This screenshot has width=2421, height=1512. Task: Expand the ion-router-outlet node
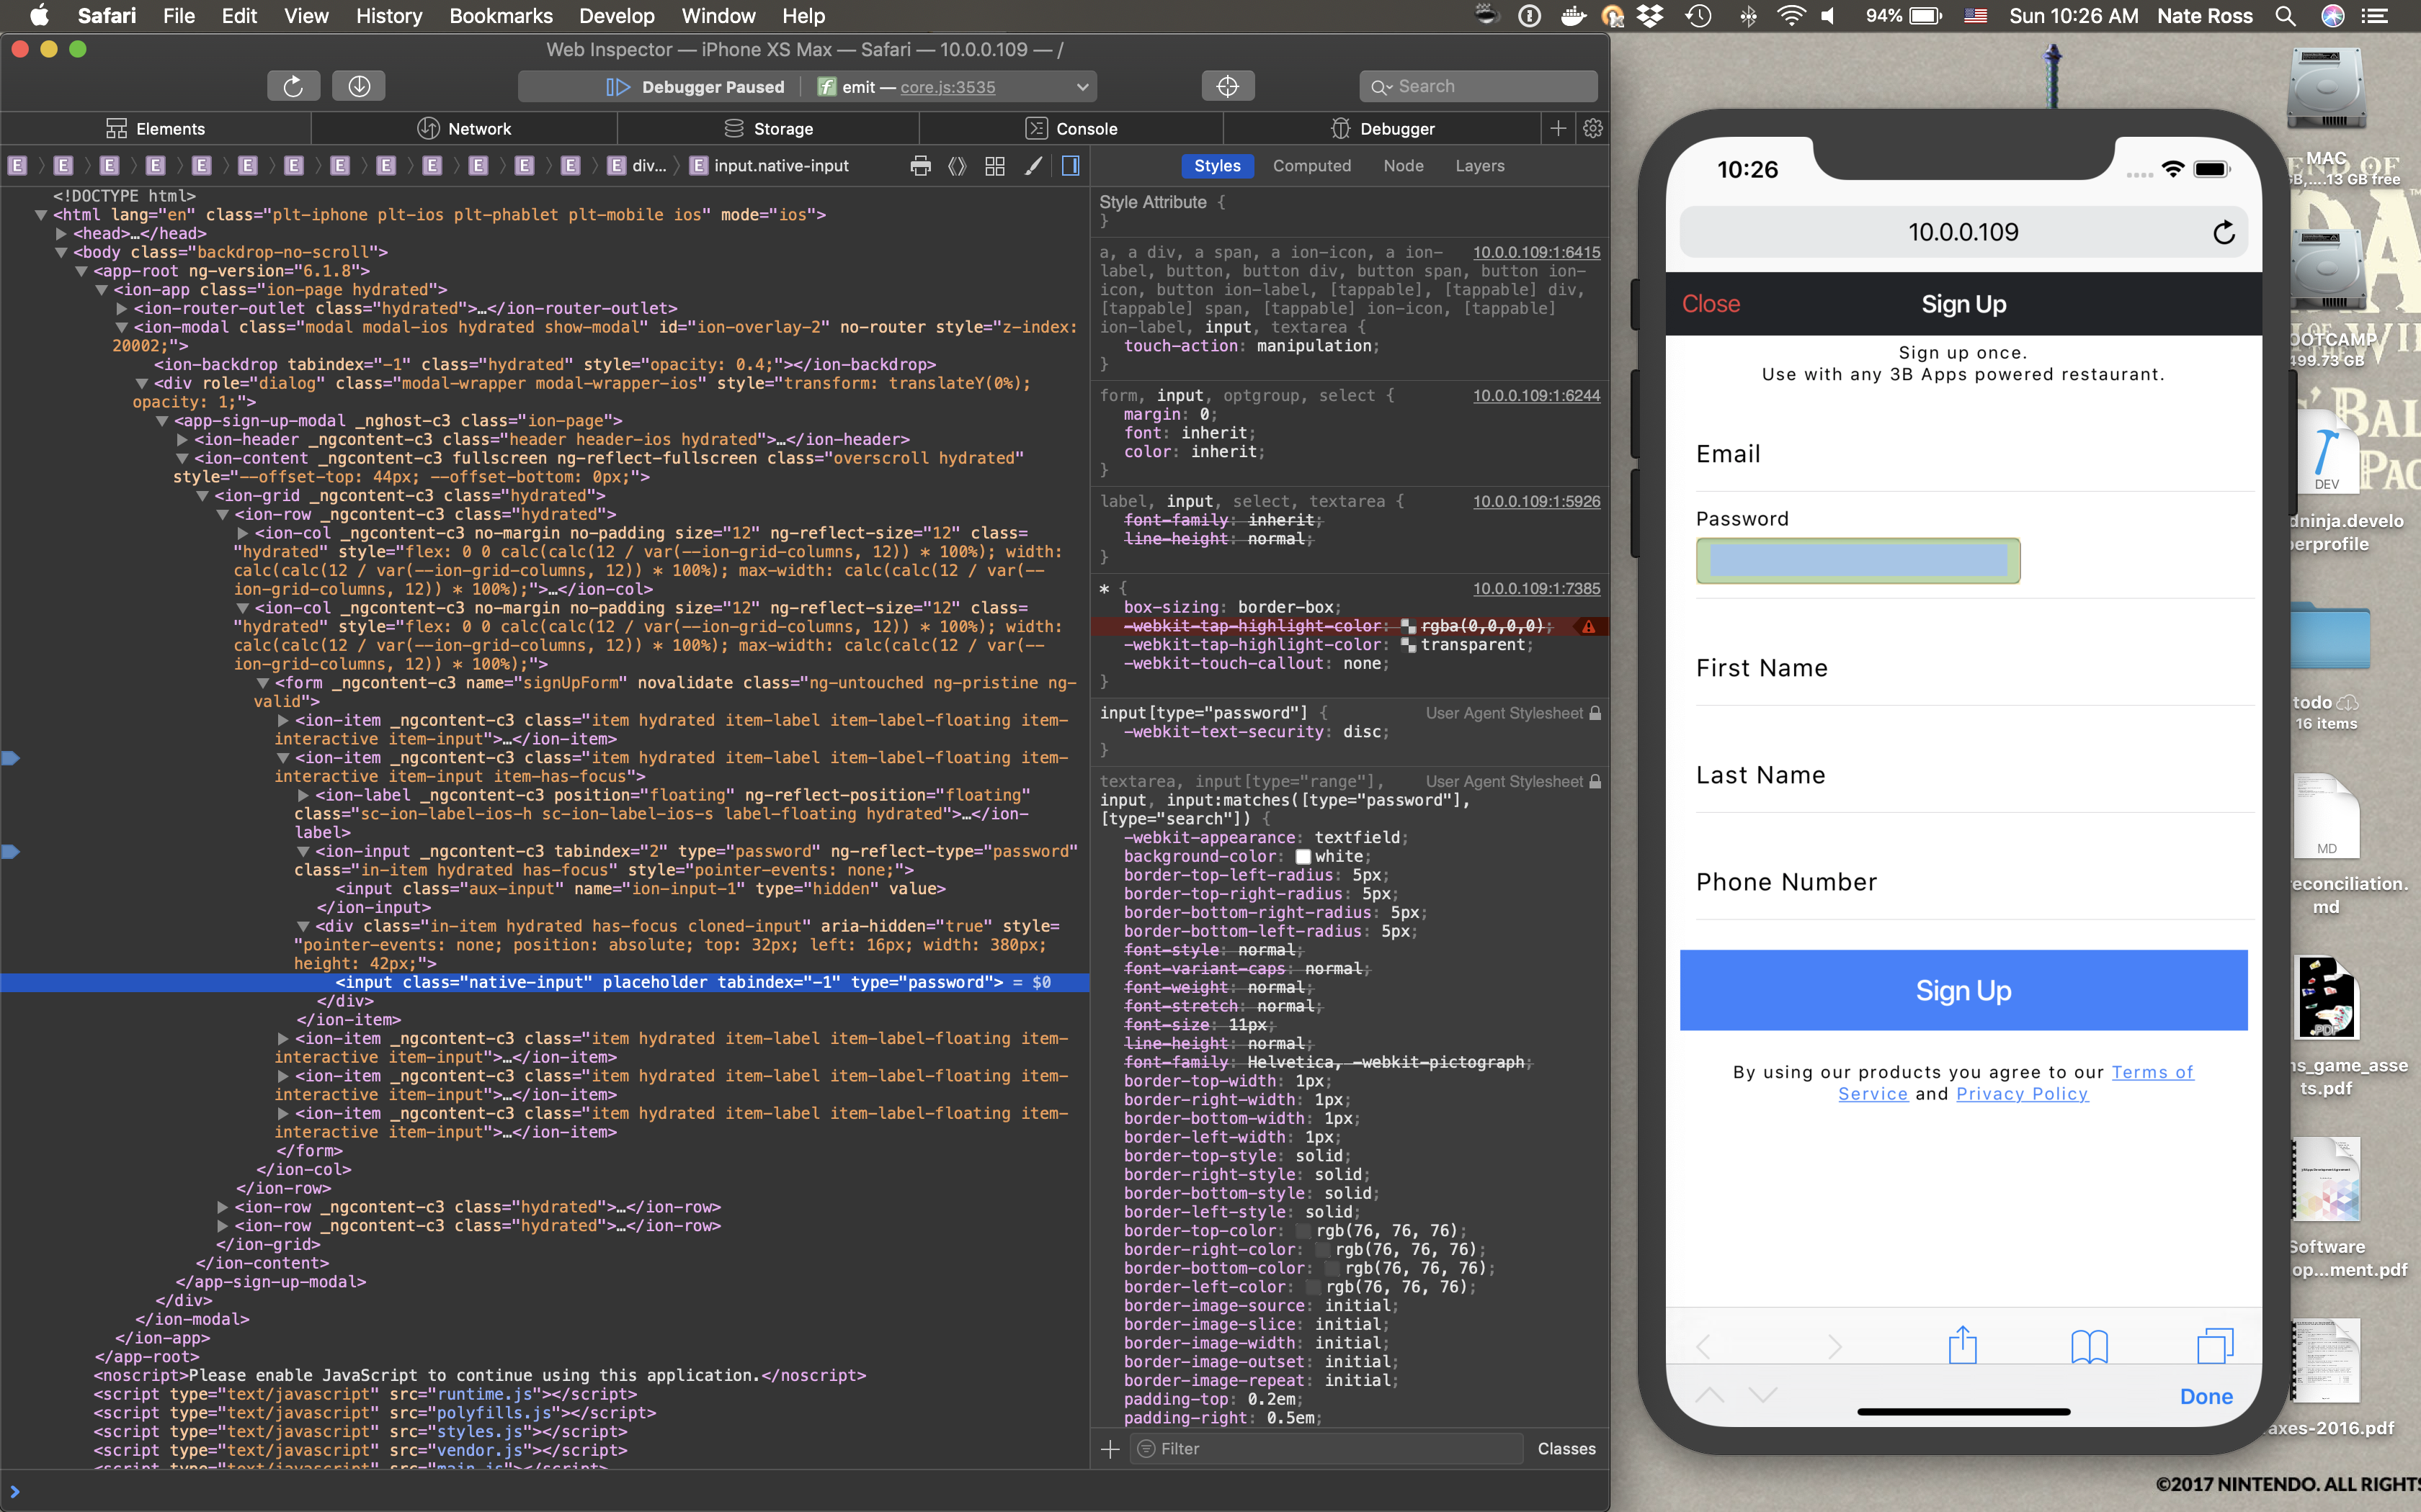pyautogui.click(x=122, y=309)
